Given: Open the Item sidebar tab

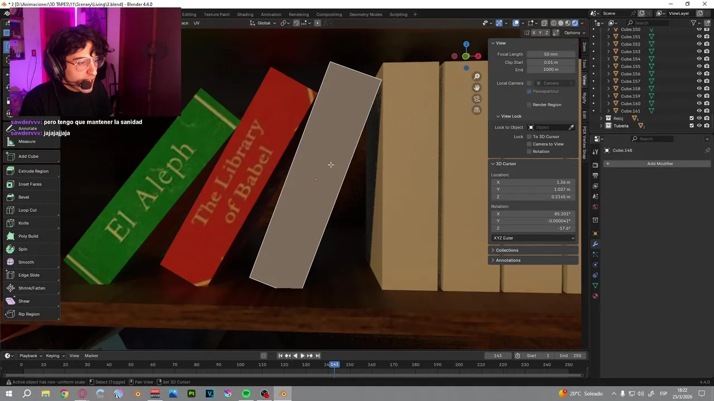Looking at the screenshot, I should click(584, 47).
